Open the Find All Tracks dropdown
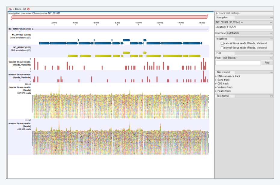280x185 pixels. 271,58
